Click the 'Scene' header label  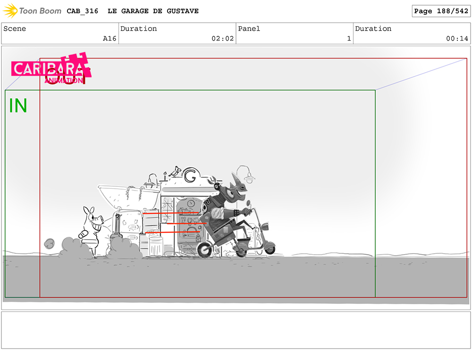tap(15, 29)
